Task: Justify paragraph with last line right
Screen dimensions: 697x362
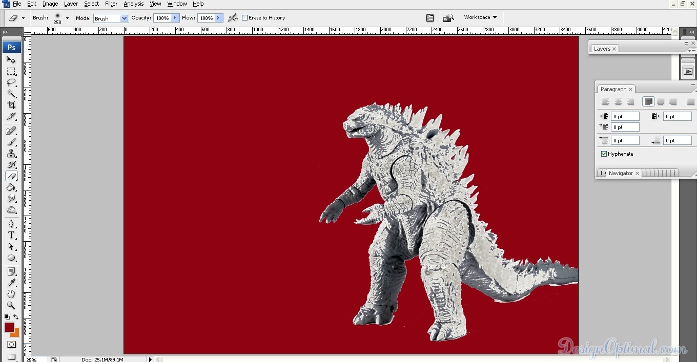Action: pyautogui.click(x=673, y=101)
